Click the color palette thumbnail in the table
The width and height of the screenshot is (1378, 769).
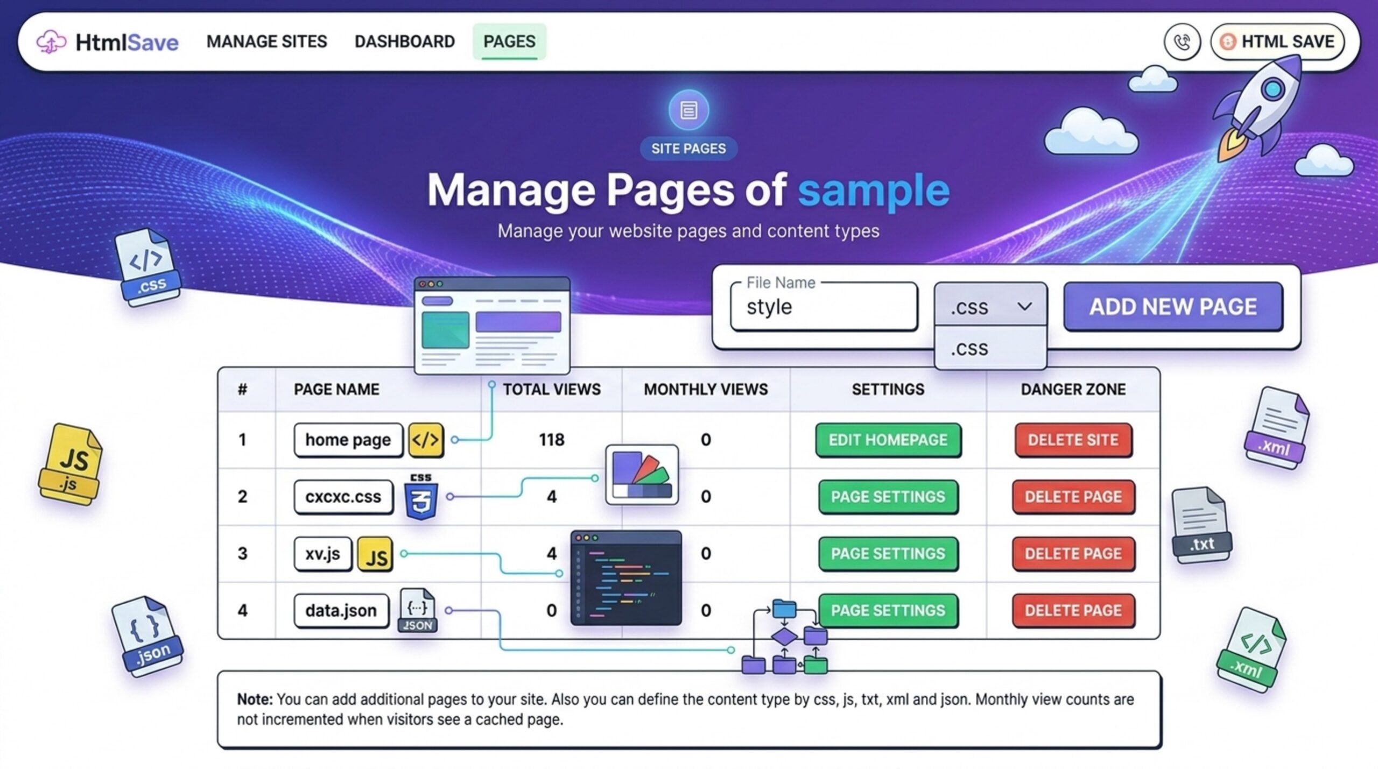(641, 474)
